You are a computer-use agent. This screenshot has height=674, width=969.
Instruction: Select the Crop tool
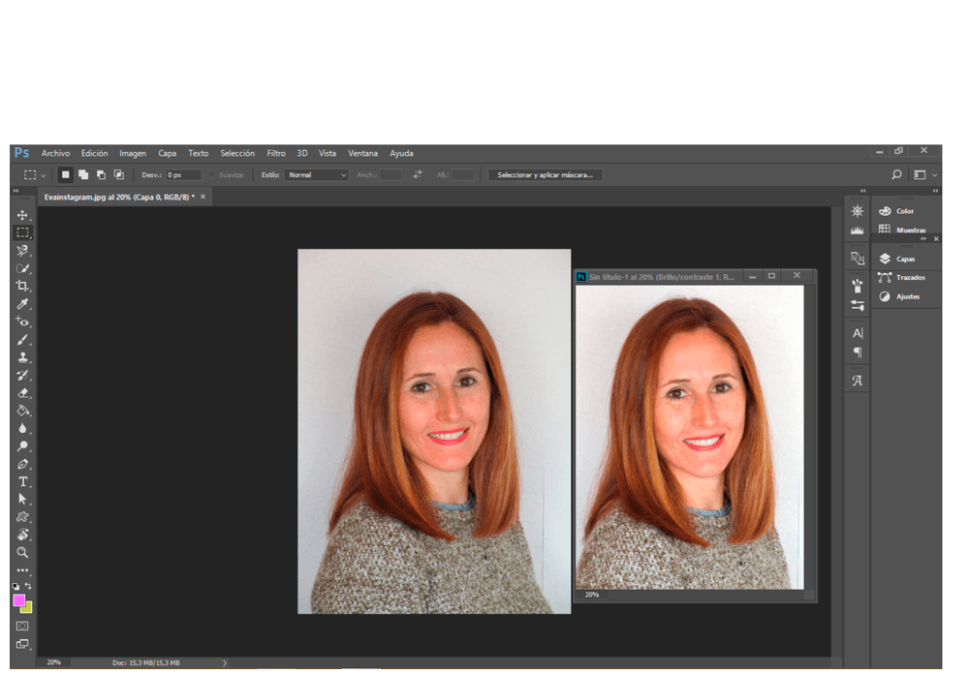22,287
